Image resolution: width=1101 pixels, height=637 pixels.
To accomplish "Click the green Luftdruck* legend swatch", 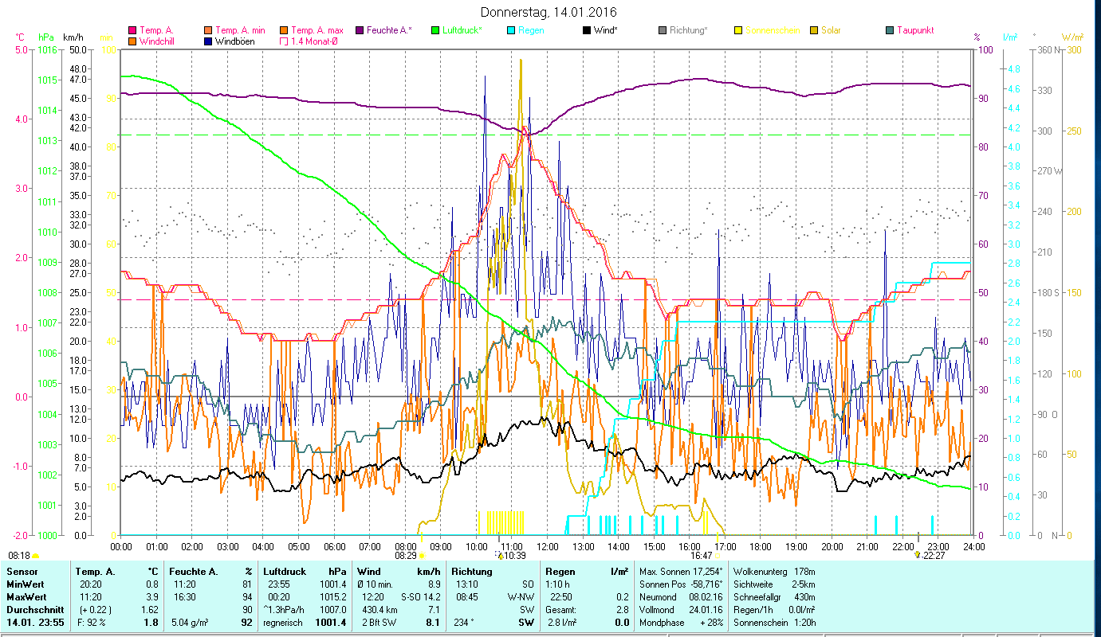I will click(x=435, y=30).
